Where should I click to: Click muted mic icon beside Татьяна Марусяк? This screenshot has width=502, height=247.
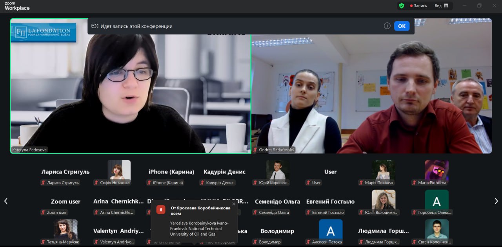click(43, 242)
